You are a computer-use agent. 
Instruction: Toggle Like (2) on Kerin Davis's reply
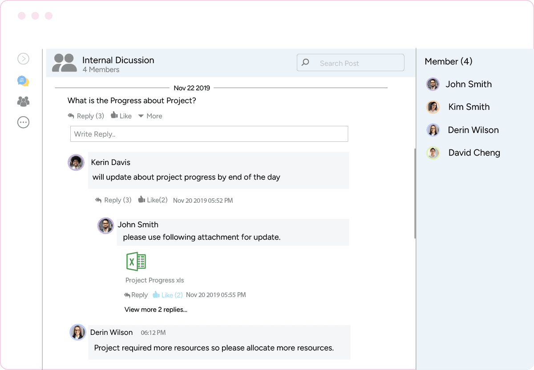(153, 200)
